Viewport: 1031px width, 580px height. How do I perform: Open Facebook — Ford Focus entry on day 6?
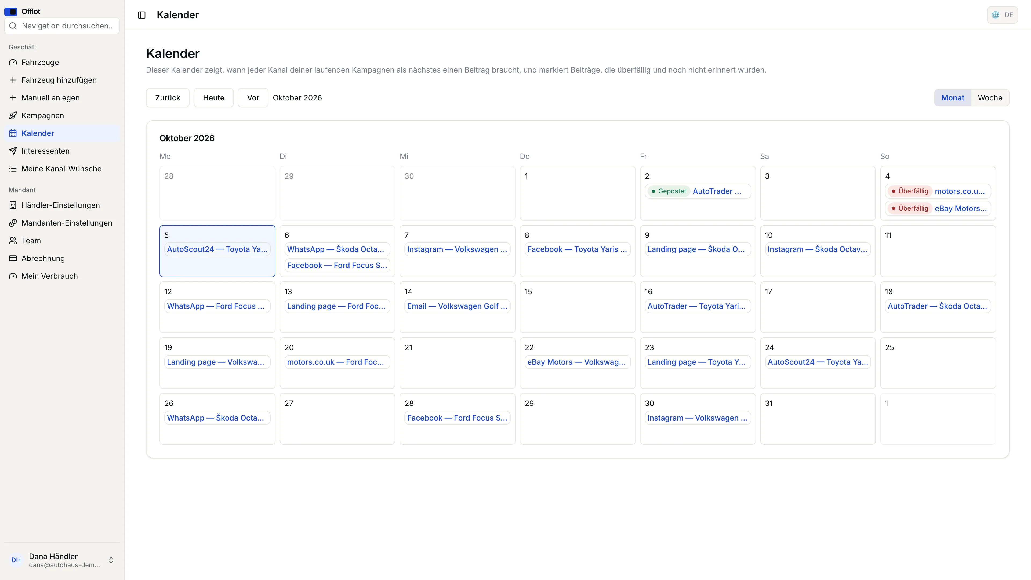(337, 265)
